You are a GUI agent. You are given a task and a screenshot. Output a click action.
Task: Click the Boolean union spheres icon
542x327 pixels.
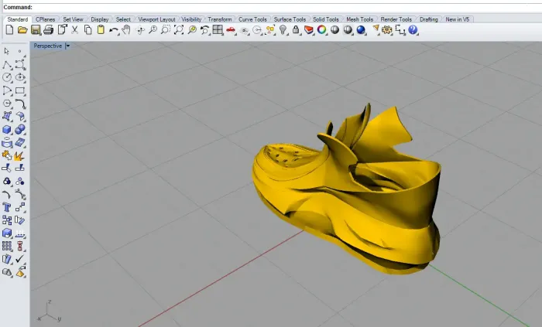point(20,130)
